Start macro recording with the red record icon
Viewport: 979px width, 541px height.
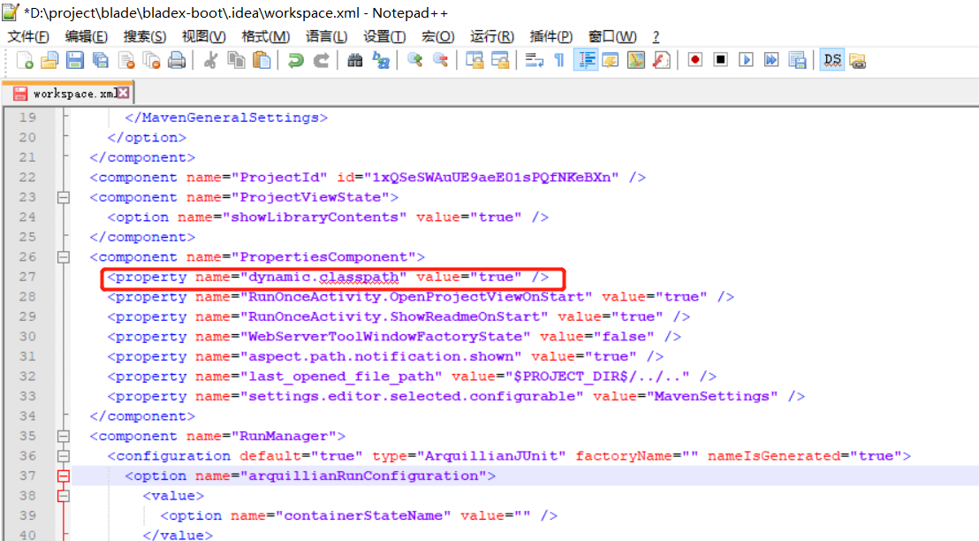pos(694,59)
